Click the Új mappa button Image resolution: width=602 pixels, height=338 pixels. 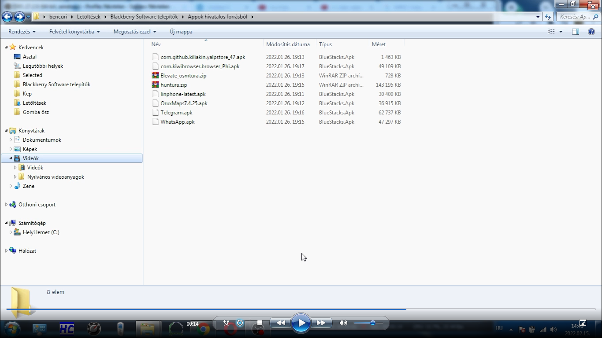[181, 32]
